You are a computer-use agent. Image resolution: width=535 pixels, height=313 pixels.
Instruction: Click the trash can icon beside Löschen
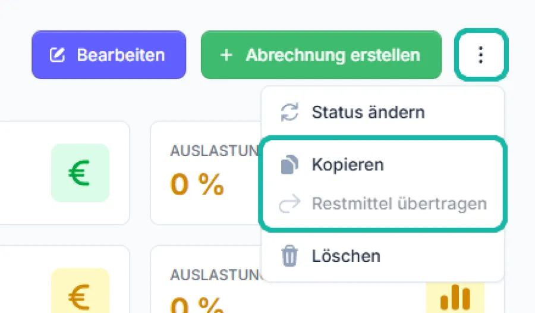click(x=289, y=256)
